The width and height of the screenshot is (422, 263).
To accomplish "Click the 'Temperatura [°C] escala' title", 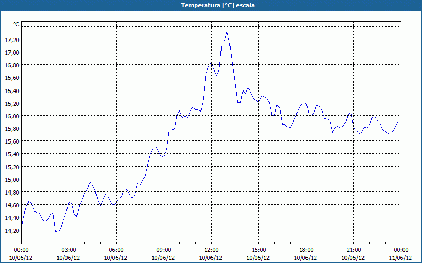I will pyautogui.click(x=218, y=5).
